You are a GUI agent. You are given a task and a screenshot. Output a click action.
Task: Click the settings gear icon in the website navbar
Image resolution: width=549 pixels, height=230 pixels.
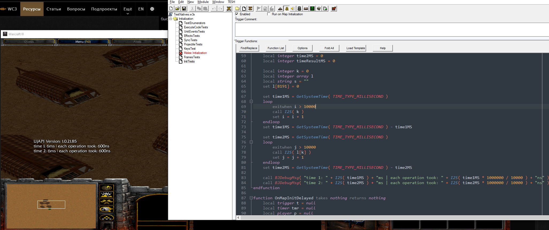pos(152,9)
